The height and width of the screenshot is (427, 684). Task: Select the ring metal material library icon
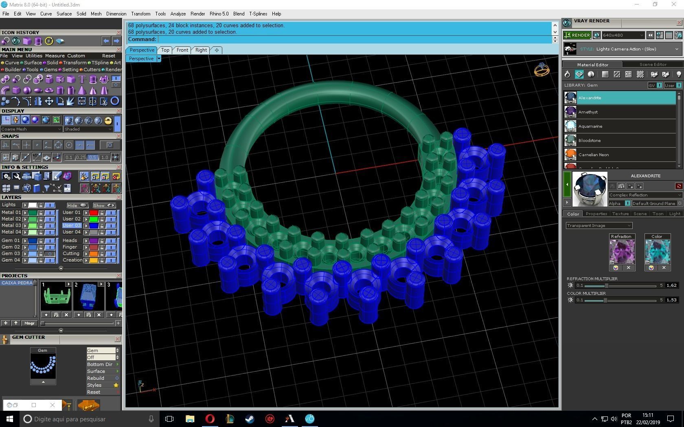click(568, 74)
